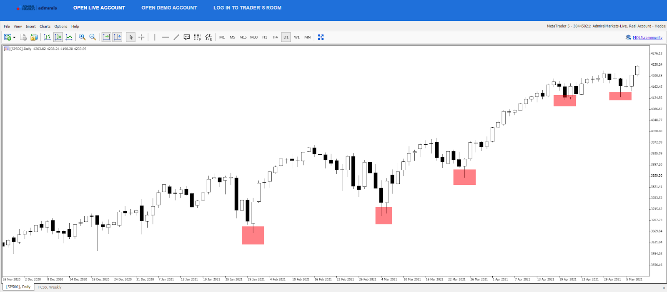
Task: Click the 4276.13 price axis label
Action: click(x=657, y=53)
